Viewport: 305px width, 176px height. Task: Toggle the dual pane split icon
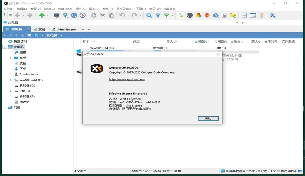click(x=244, y=15)
